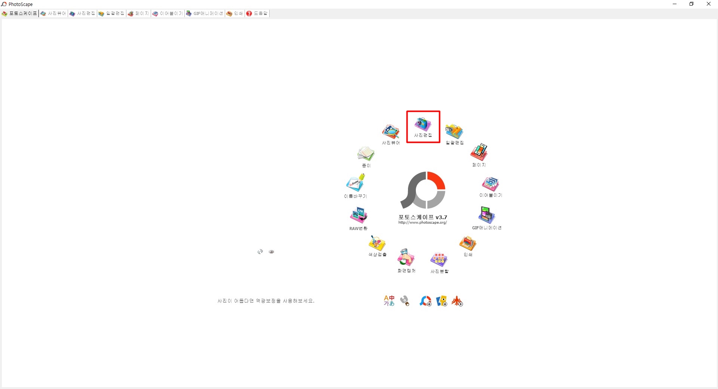Viewport: 718px width, 389px height.
Task: Open the 사진분할 splitter icon
Action: click(x=439, y=263)
